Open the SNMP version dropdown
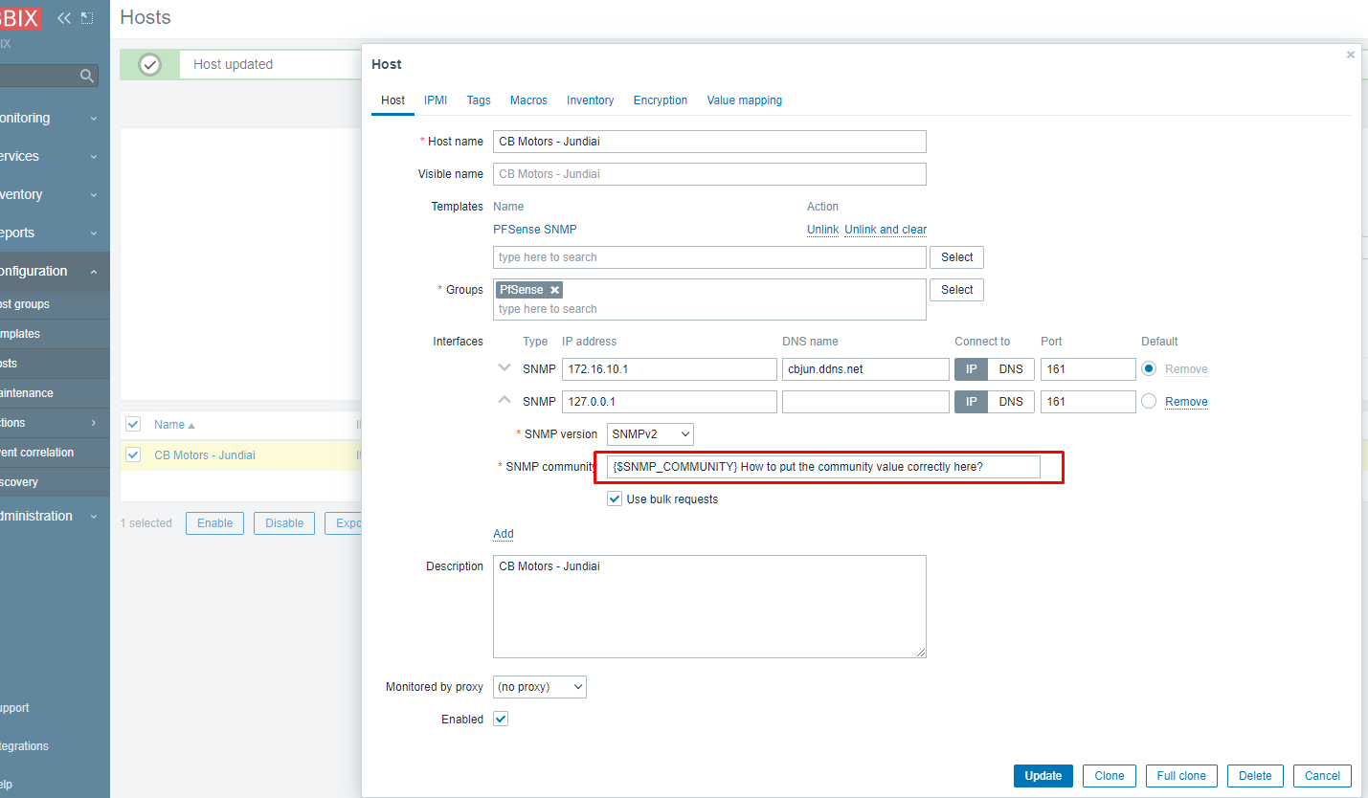This screenshot has height=798, width=1368. tap(650, 433)
